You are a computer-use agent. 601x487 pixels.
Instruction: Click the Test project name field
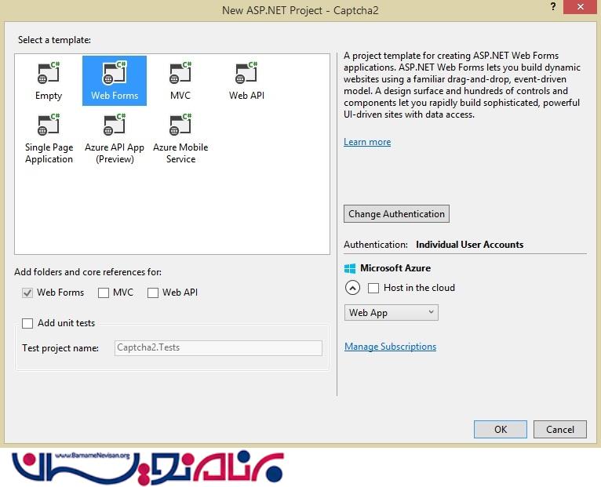(x=217, y=348)
